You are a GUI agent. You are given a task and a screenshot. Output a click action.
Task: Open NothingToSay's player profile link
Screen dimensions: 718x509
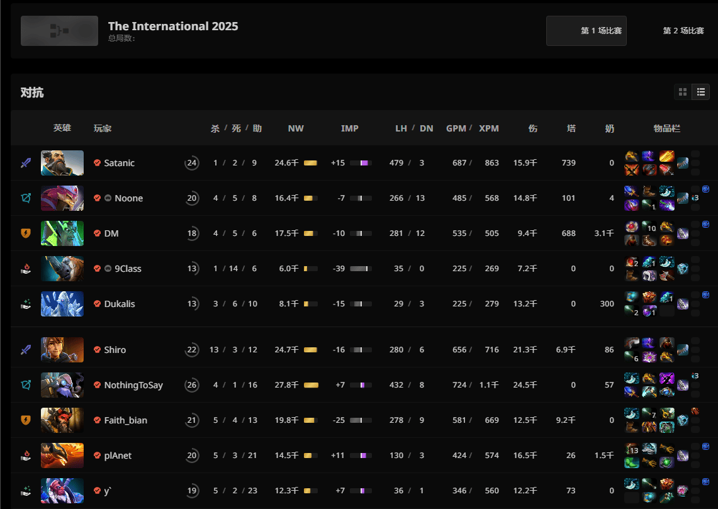[x=133, y=385]
